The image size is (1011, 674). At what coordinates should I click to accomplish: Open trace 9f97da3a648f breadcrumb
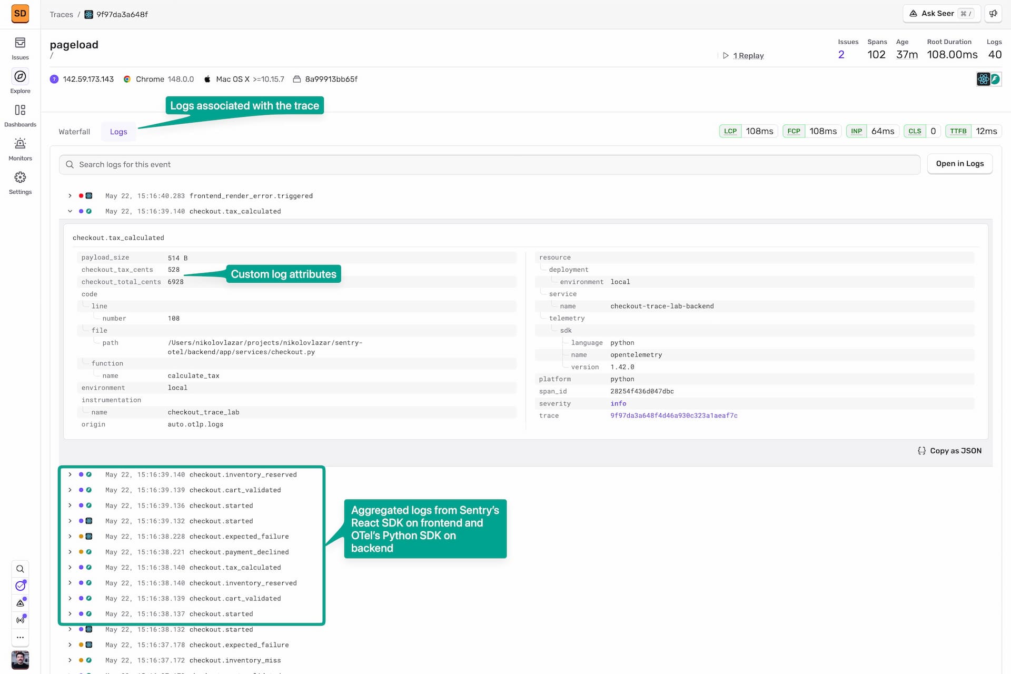[122, 14]
